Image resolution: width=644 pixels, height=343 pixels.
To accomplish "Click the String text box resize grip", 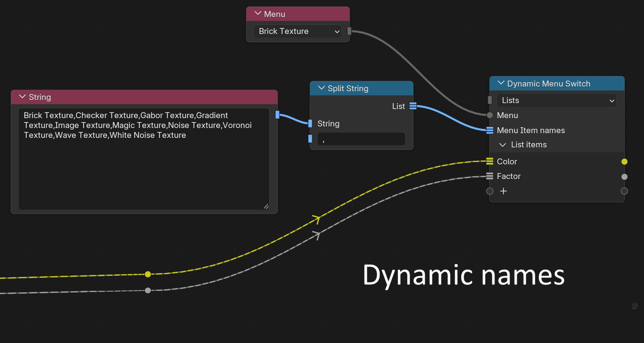I will coord(266,206).
